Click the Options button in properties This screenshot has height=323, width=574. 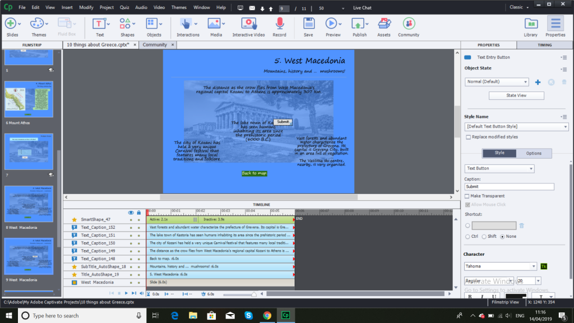coord(534,153)
